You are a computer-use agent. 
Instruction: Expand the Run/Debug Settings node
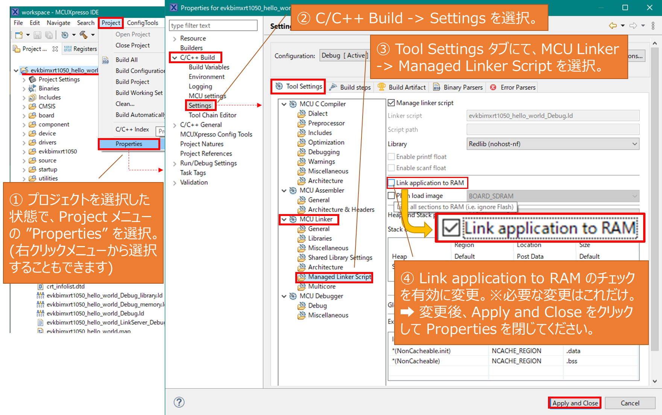pyautogui.click(x=175, y=164)
